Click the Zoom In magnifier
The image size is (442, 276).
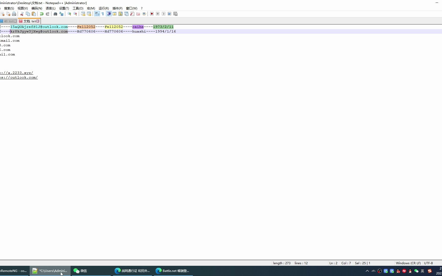(69, 14)
